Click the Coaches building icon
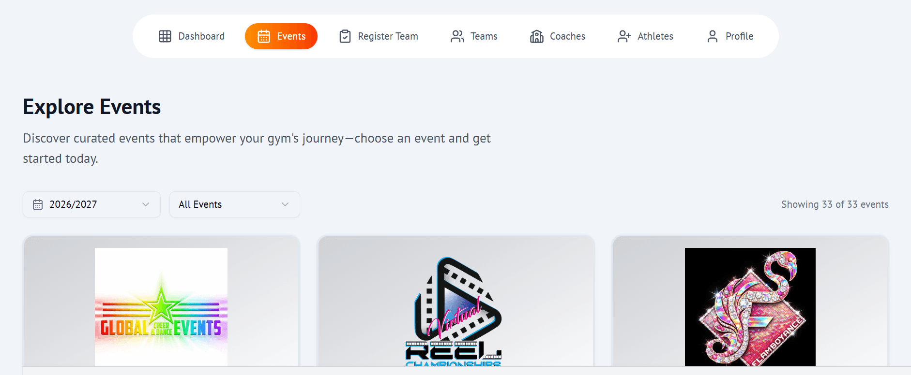 (x=537, y=36)
